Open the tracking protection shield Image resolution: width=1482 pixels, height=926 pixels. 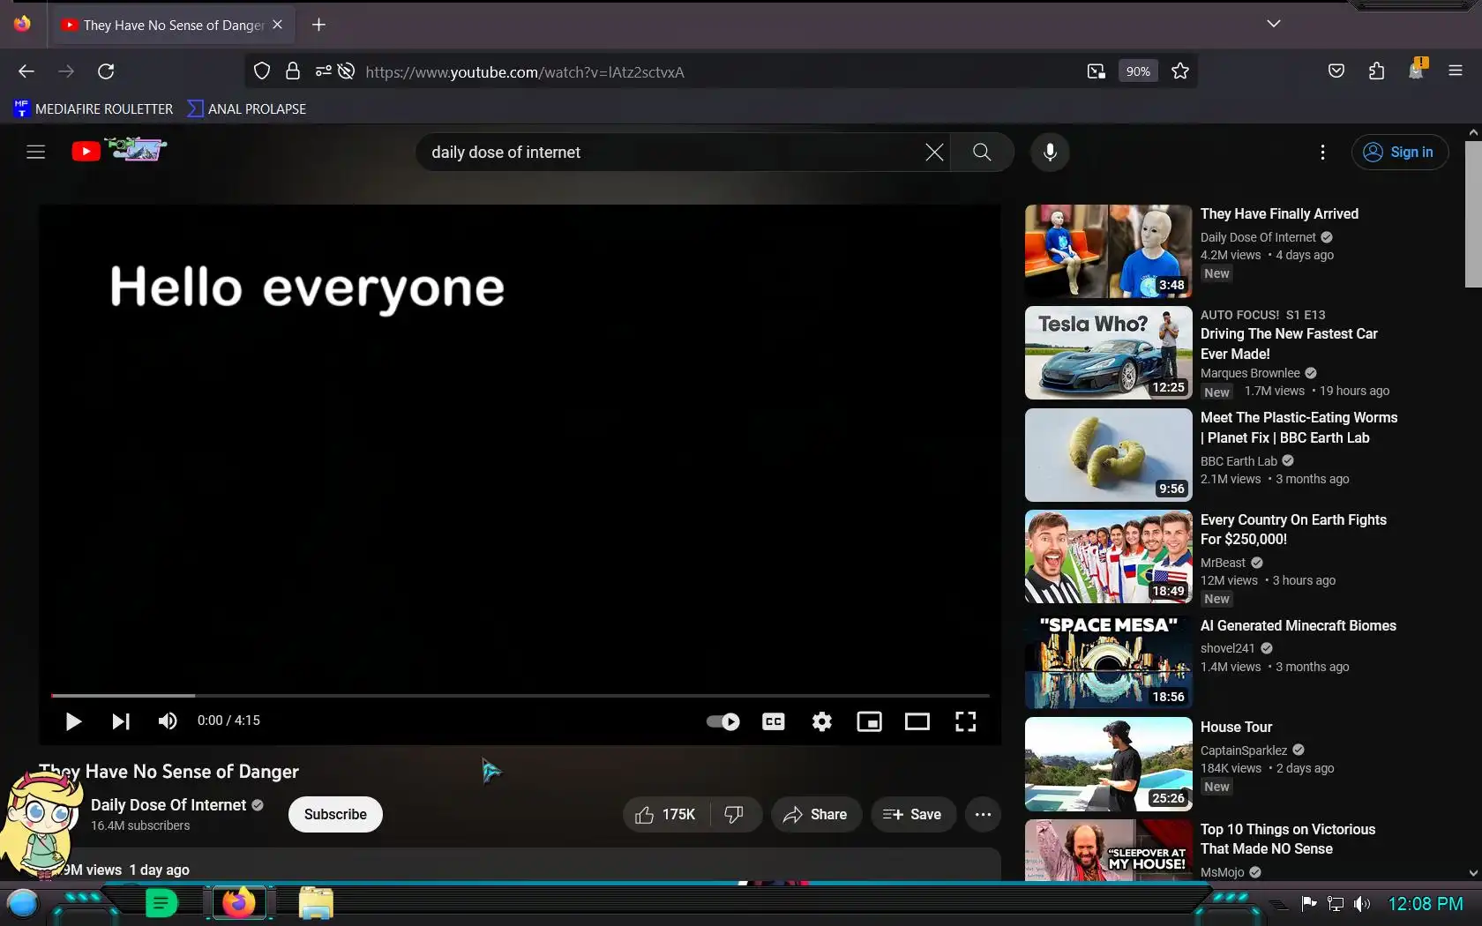click(x=262, y=71)
